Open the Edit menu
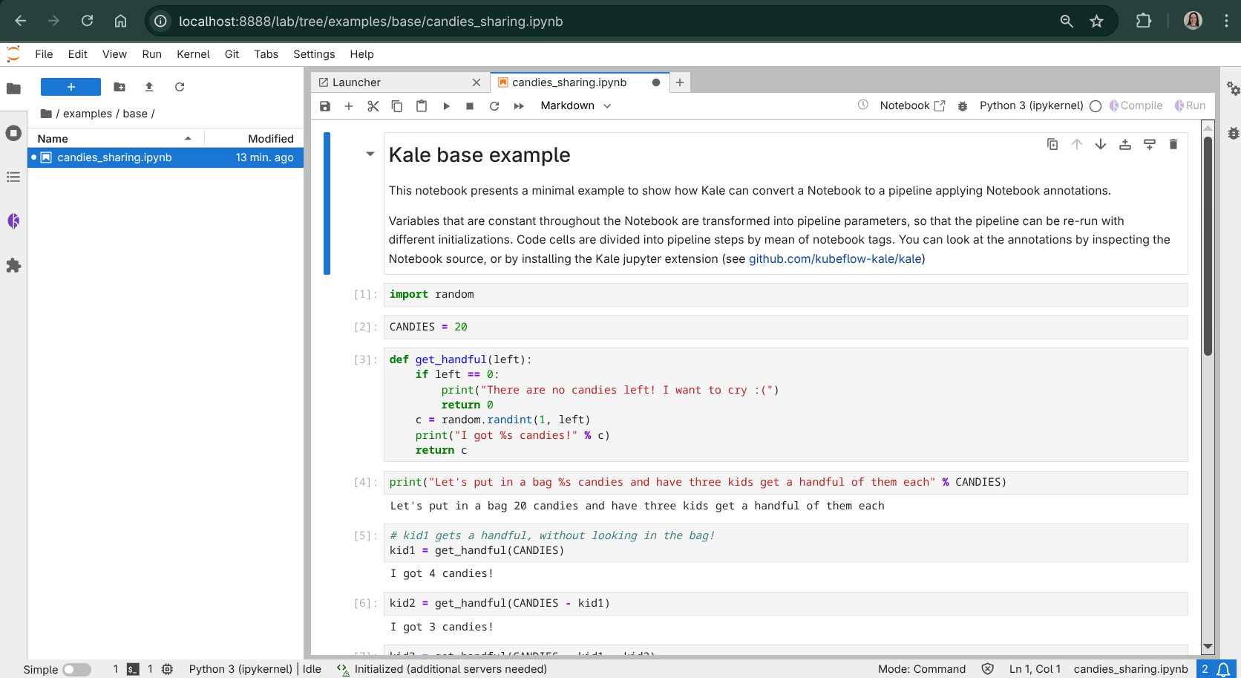 click(78, 54)
